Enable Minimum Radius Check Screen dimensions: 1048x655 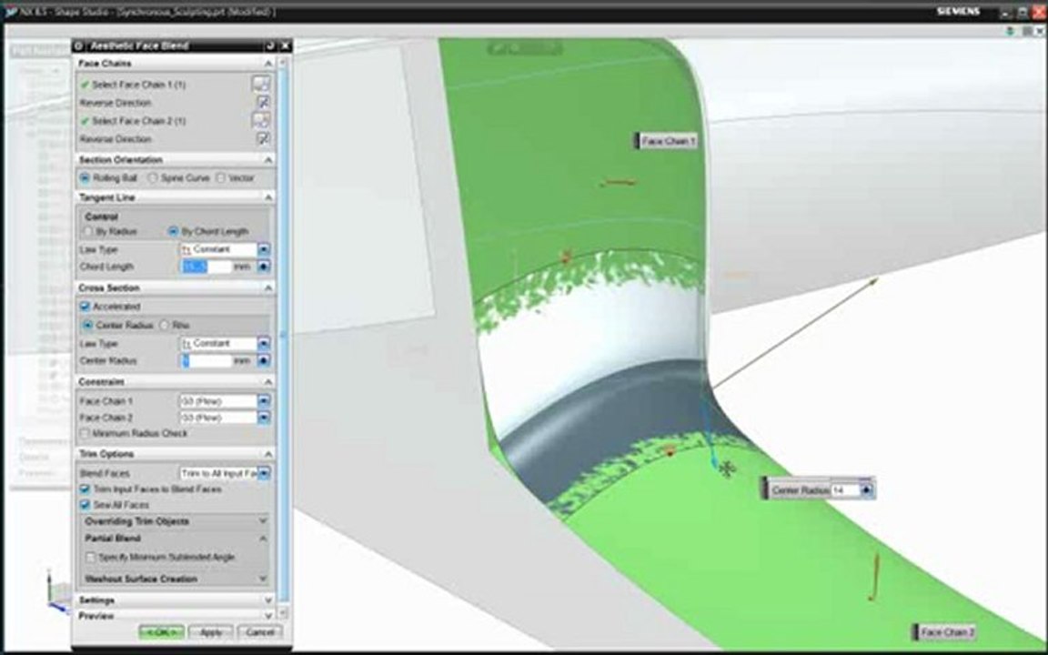(85, 433)
